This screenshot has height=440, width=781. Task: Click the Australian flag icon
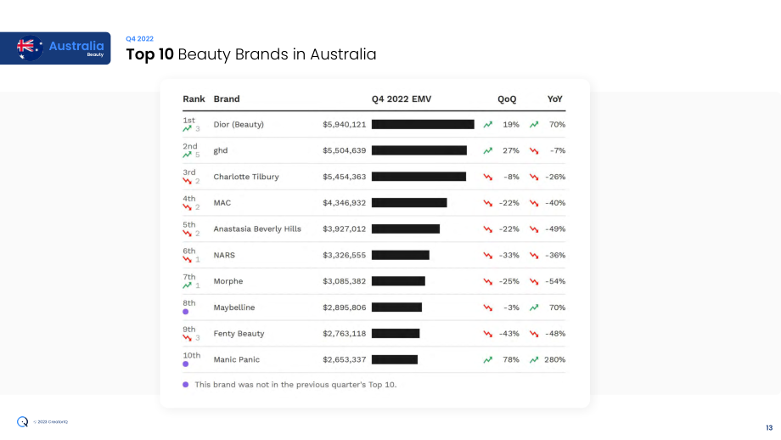pyautogui.click(x=30, y=48)
